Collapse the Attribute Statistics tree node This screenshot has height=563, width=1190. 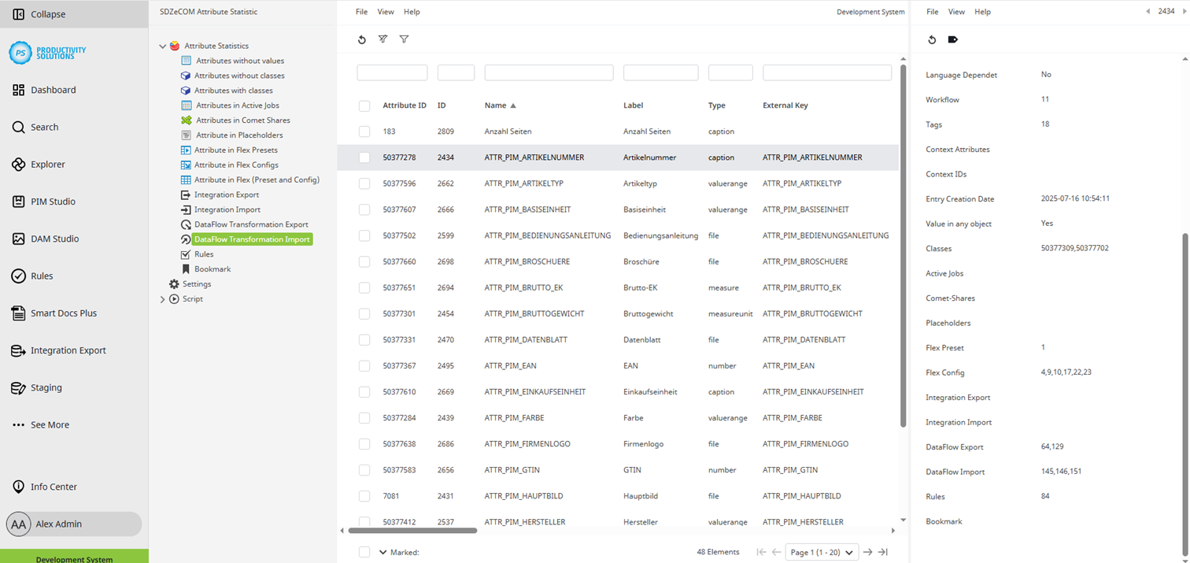pos(162,46)
